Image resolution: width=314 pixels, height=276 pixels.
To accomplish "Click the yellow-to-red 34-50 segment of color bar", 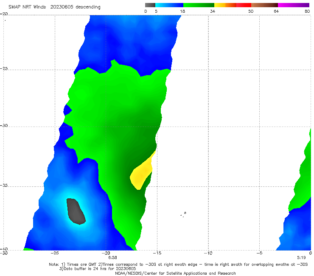I will [233, 5].
